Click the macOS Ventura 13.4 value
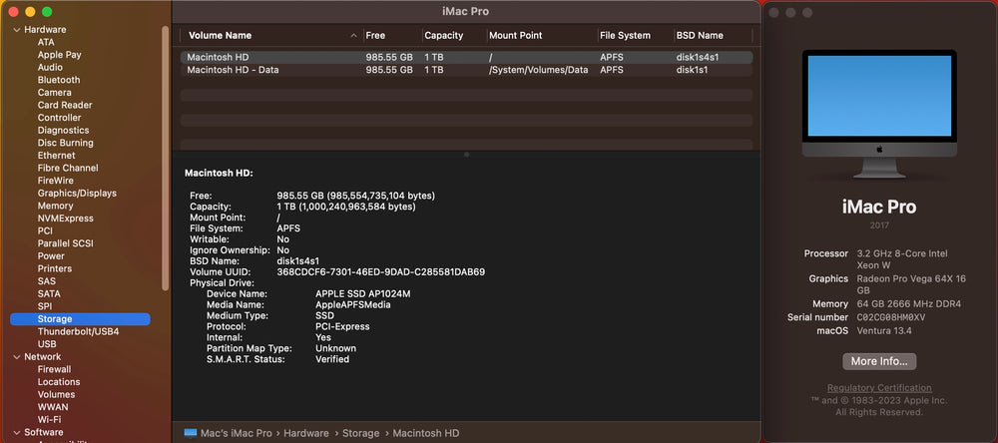The image size is (998, 443). click(x=884, y=331)
